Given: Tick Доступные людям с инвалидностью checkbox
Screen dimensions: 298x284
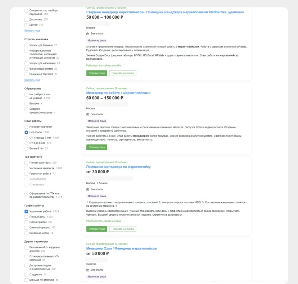Looking at the screenshot, I should click(26, 265).
